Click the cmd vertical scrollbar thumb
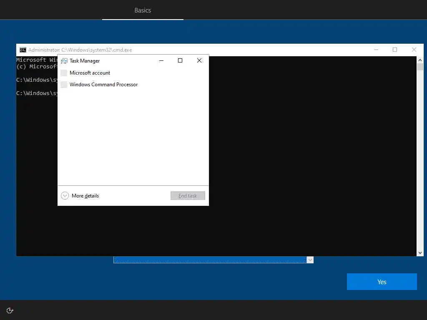 (x=420, y=67)
